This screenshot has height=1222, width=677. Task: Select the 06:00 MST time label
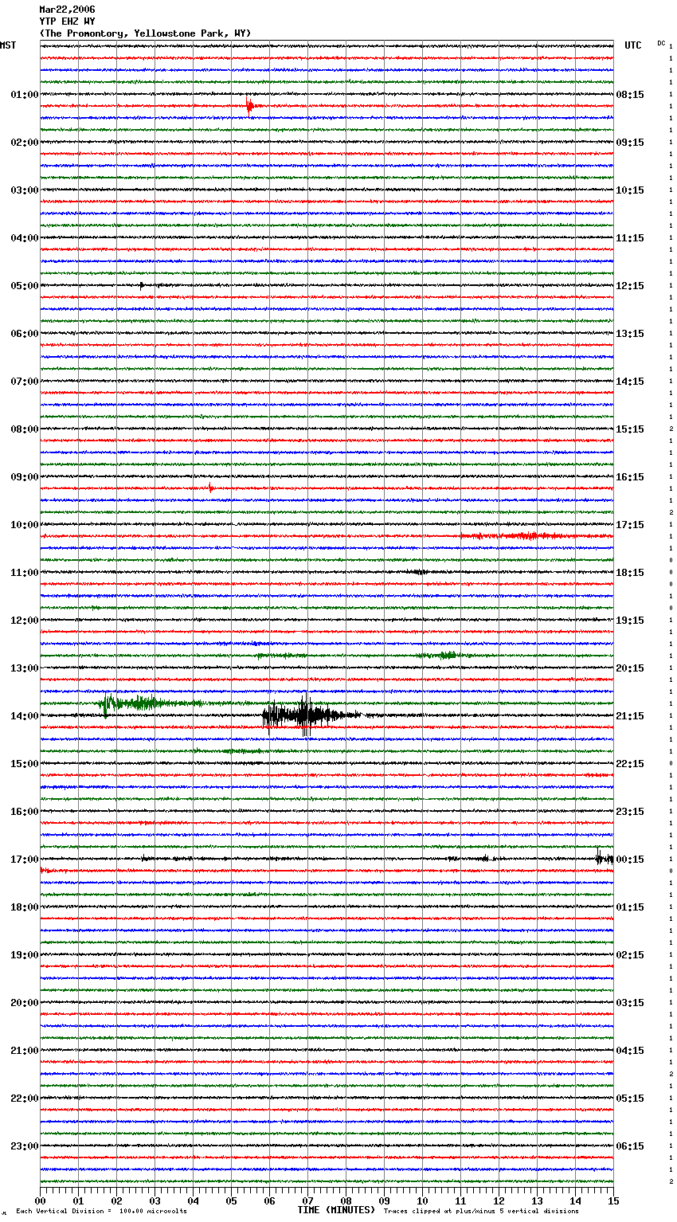(x=25, y=334)
